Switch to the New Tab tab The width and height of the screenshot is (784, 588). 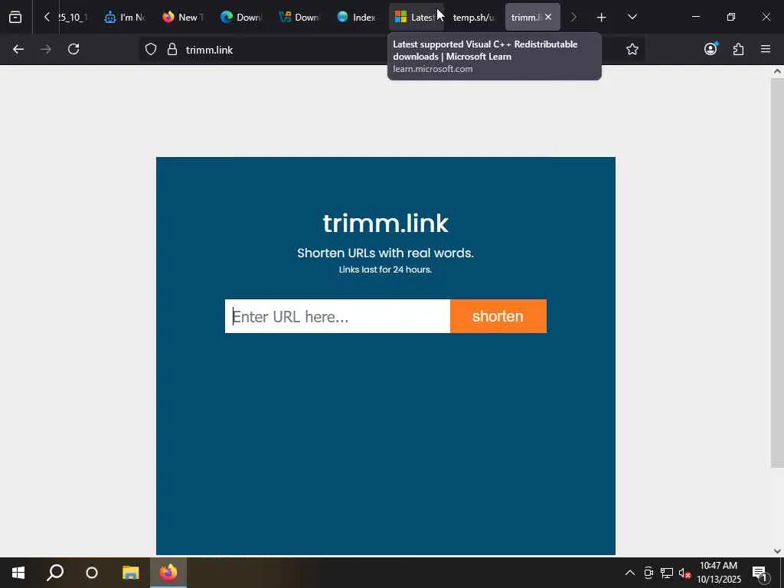click(183, 18)
